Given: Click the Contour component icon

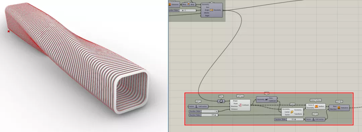Looking at the screenshot, I should (240, 105).
